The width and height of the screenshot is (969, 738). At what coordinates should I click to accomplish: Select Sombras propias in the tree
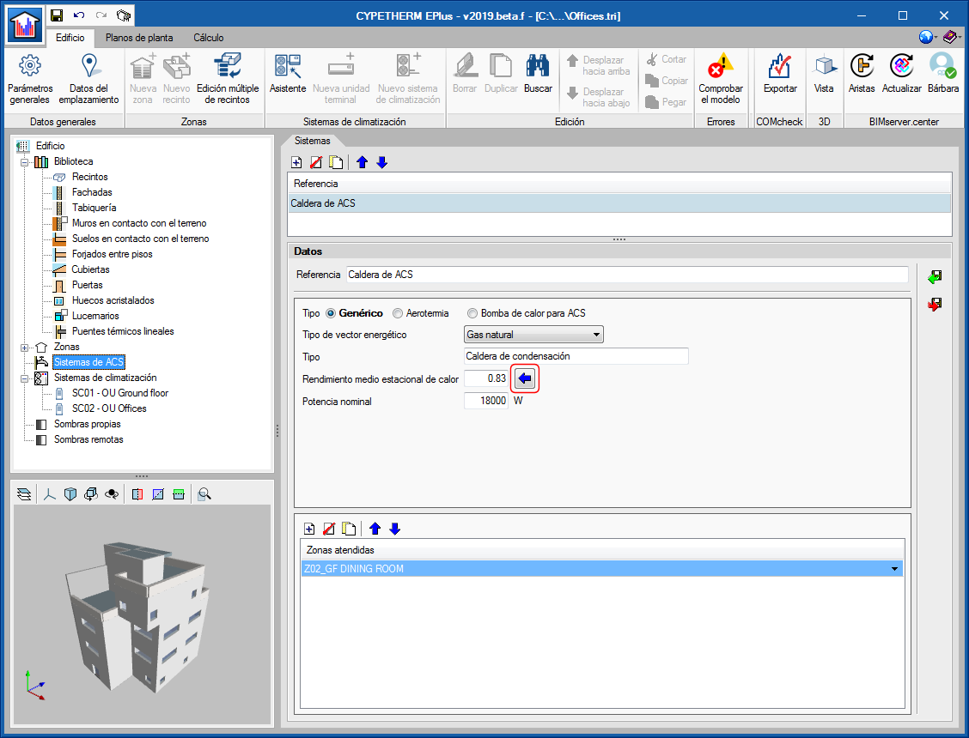click(87, 424)
